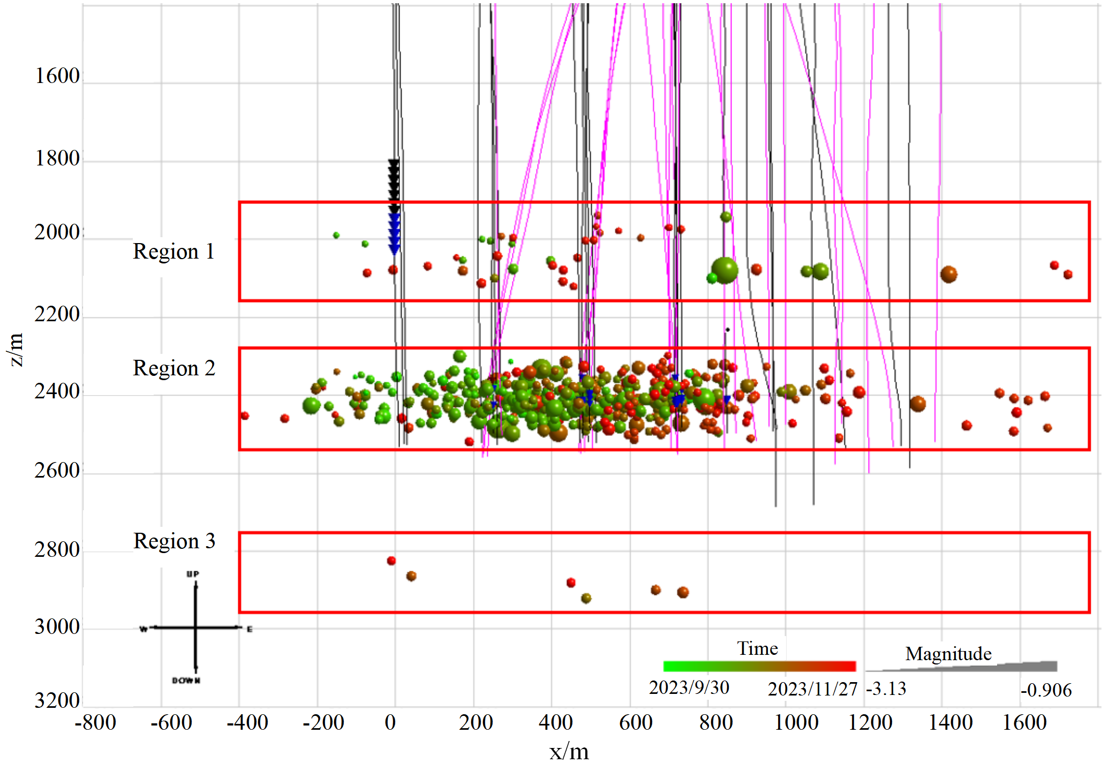The height and width of the screenshot is (771, 1117).
Task: Click the z/m axis title
Action: (16, 349)
